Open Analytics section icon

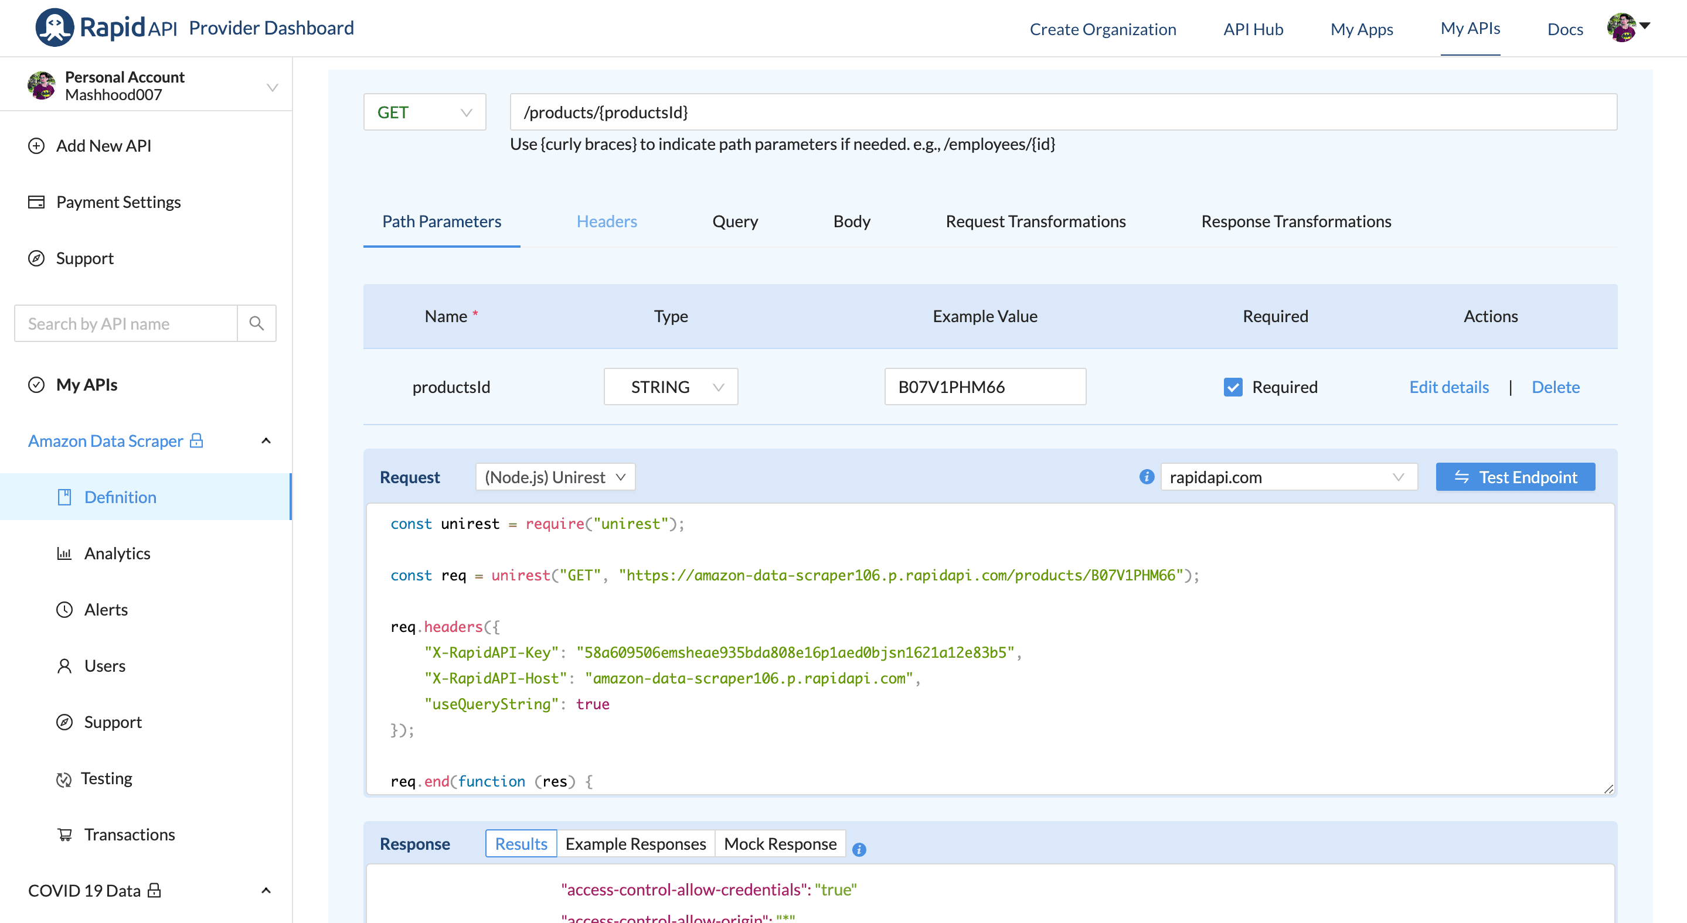64,552
